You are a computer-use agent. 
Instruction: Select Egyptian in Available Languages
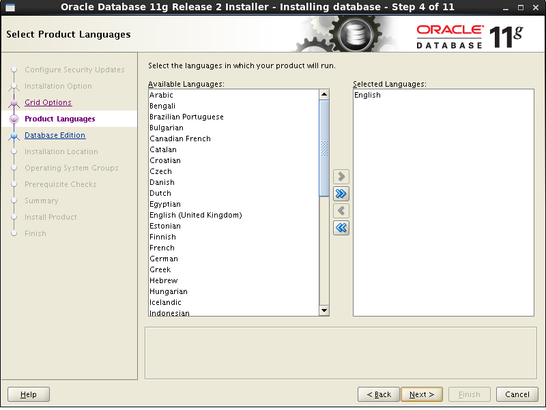(x=233, y=204)
